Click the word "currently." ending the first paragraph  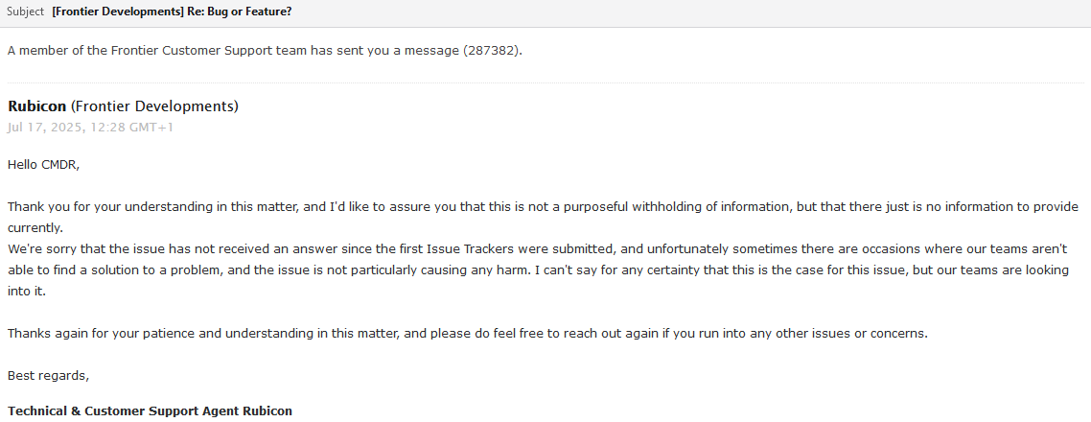click(x=35, y=228)
